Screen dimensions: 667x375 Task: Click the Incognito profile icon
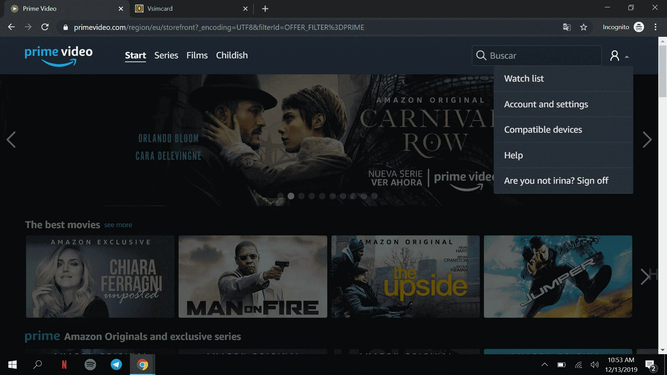pyautogui.click(x=639, y=27)
